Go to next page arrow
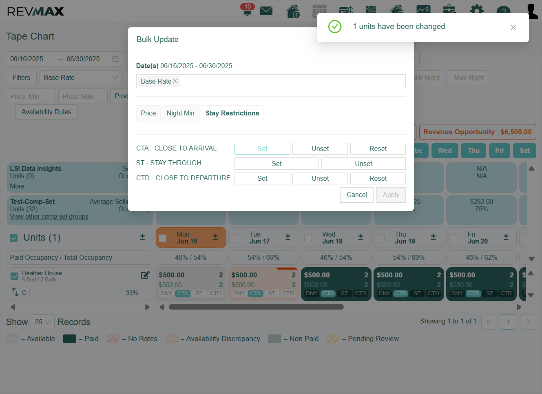The image size is (542, 394). pyautogui.click(x=529, y=322)
